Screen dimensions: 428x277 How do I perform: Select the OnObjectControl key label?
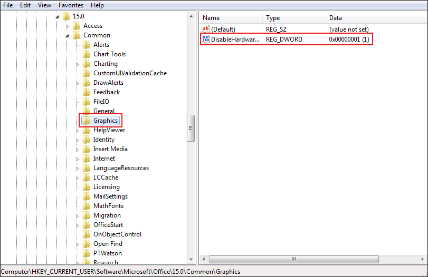pos(117,234)
